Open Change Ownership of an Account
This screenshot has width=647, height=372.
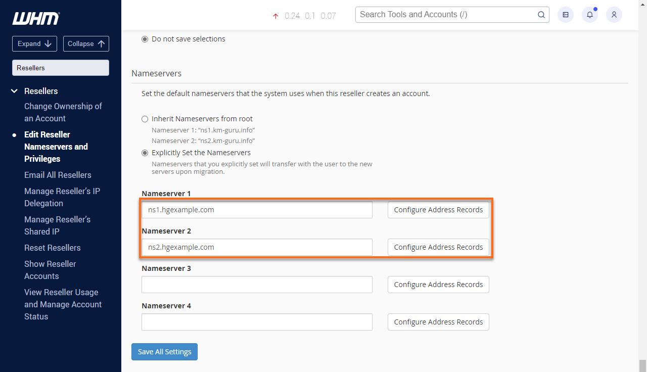[x=63, y=112]
